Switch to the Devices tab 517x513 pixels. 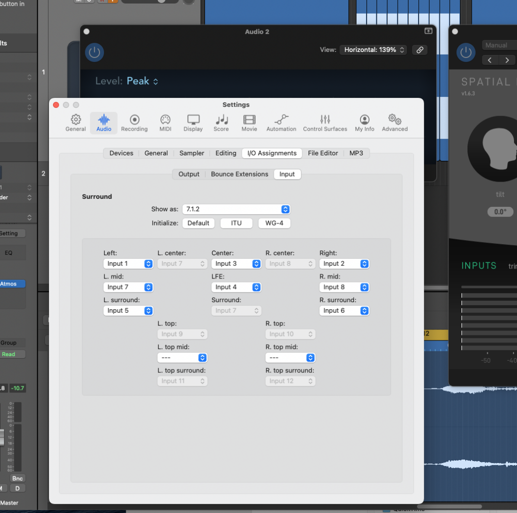point(121,153)
